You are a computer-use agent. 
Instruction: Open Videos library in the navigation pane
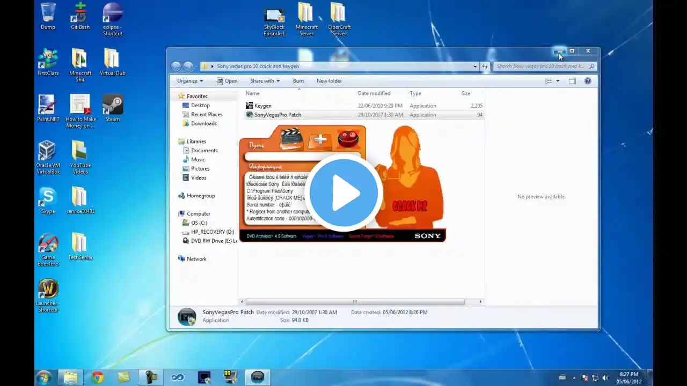(199, 178)
